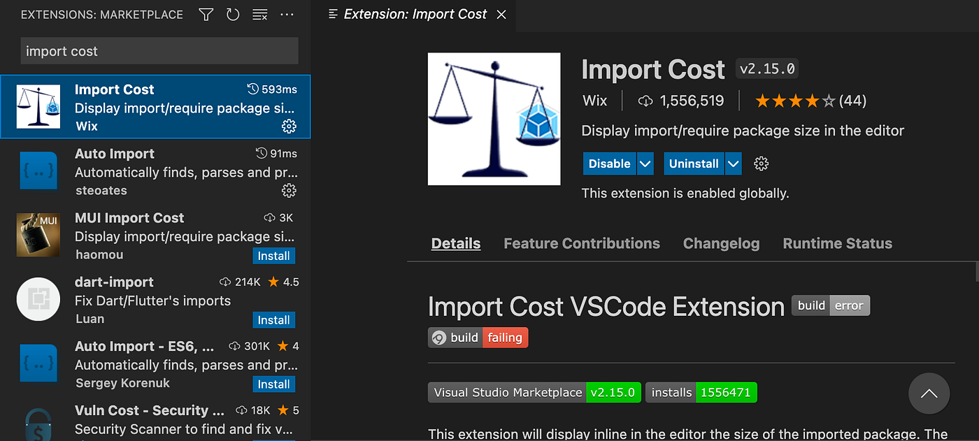Click 'Display import/require package size in the editor' description

coord(743,131)
